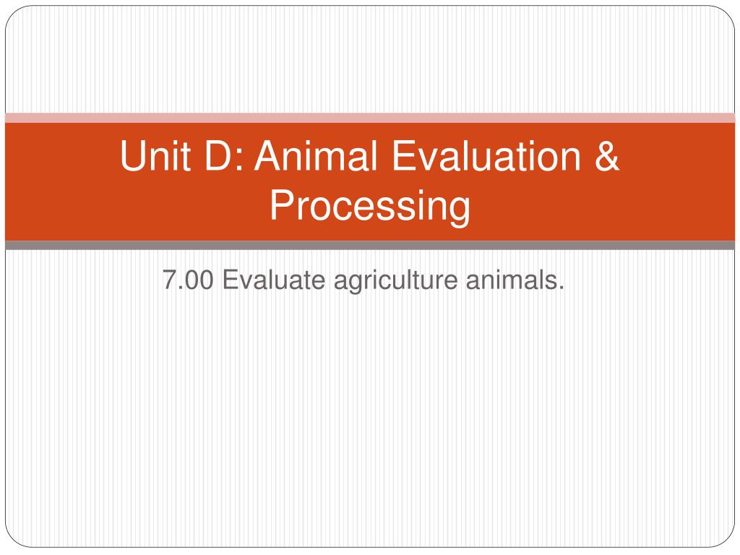Click the "7.00" number in the subtitle

point(188,280)
